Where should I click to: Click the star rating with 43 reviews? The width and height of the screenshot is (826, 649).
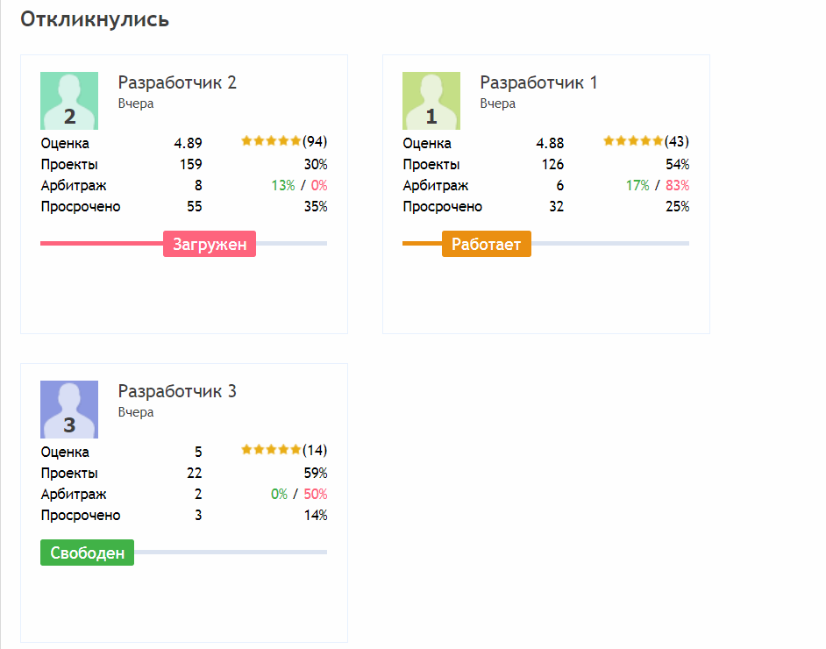tap(633, 141)
